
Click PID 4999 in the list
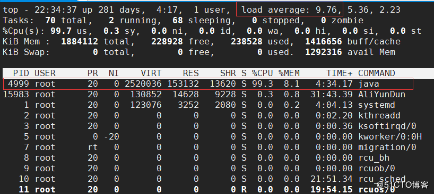tap(18, 84)
